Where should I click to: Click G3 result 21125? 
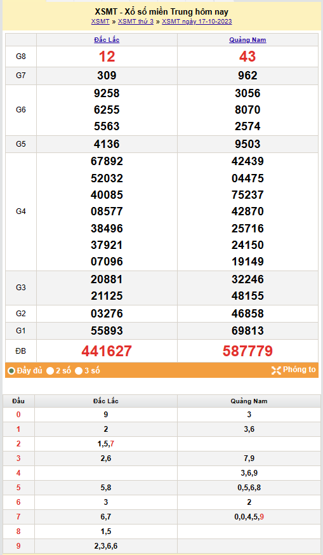point(107,296)
